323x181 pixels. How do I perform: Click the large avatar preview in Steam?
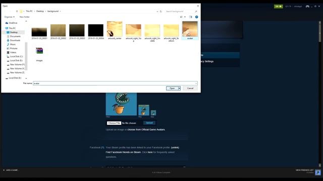(121, 104)
